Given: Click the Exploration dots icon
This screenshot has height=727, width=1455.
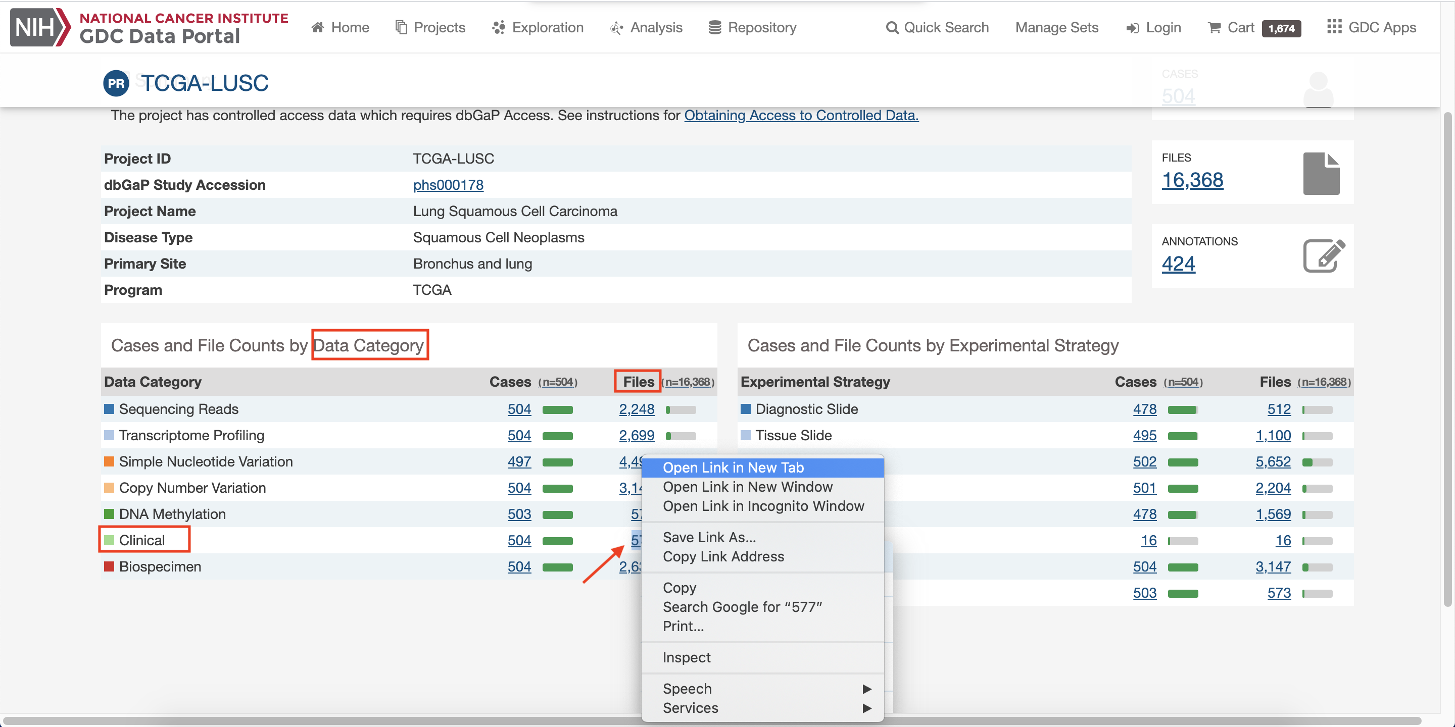Looking at the screenshot, I should coord(499,28).
